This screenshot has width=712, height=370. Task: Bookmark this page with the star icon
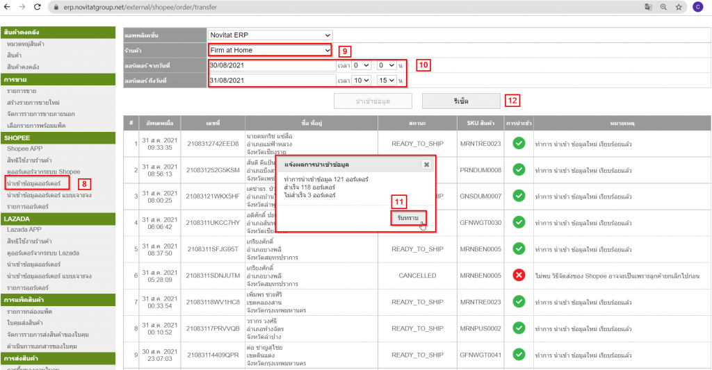(678, 7)
